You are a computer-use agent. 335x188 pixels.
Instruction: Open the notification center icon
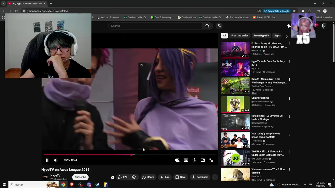330,185
